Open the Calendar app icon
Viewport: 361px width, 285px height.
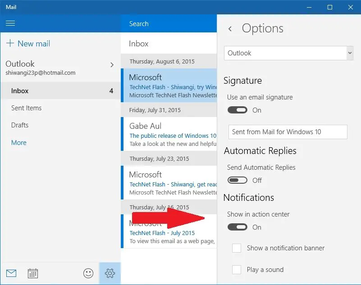[x=33, y=273]
